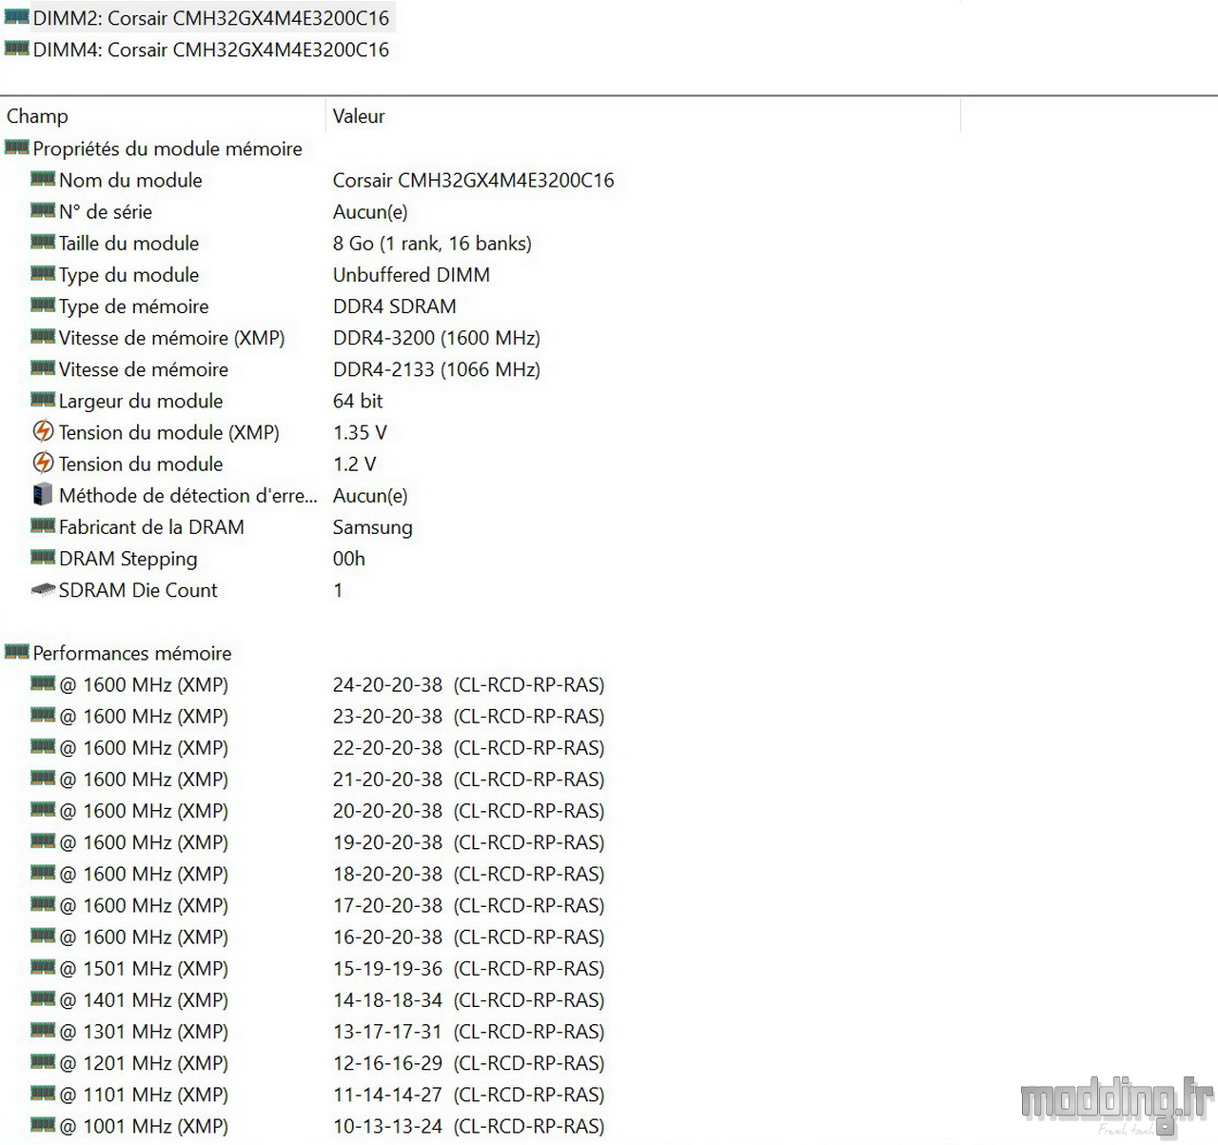Viewport: 1218px width, 1145px height.
Task: Click the icon beside Type de mémoire
Action: click(x=43, y=305)
